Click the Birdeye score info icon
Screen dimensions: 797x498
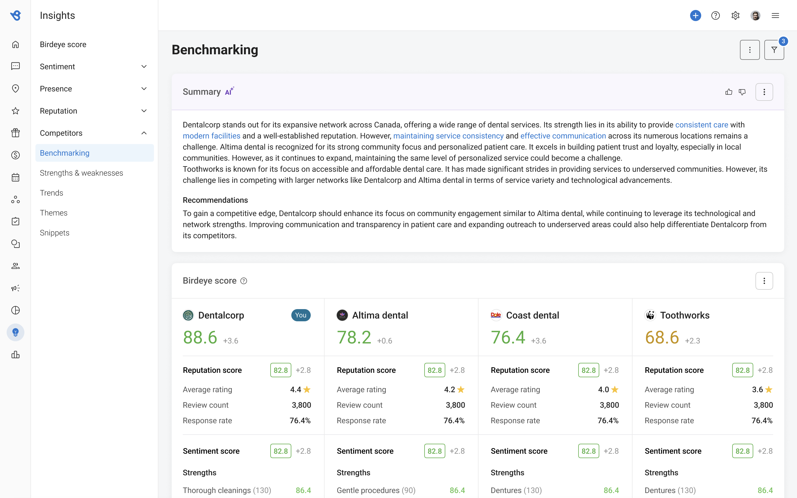(x=244, y=281)
